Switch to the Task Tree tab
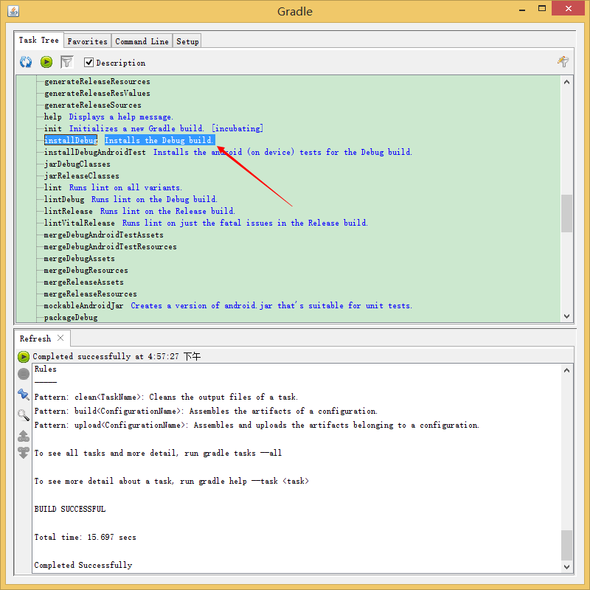Image resolution: width=590 pixels, height=590 pixels. [x=39, y=41]
